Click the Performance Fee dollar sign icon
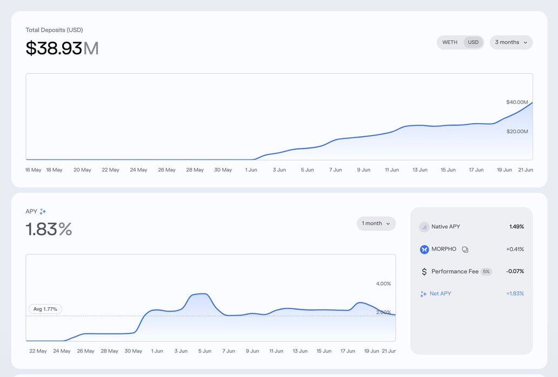 coord(424,272)
